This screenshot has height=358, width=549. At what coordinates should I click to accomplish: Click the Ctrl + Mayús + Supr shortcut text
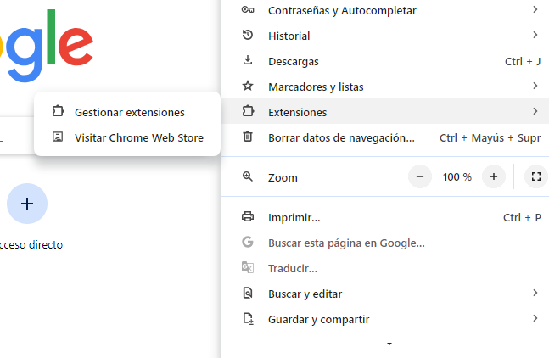[x=490, y=138]
